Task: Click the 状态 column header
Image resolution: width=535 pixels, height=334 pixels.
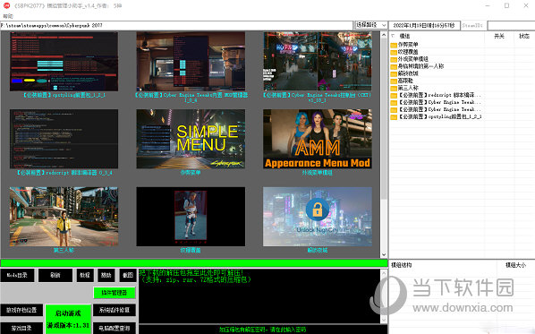Action: (x=524, y=36)
